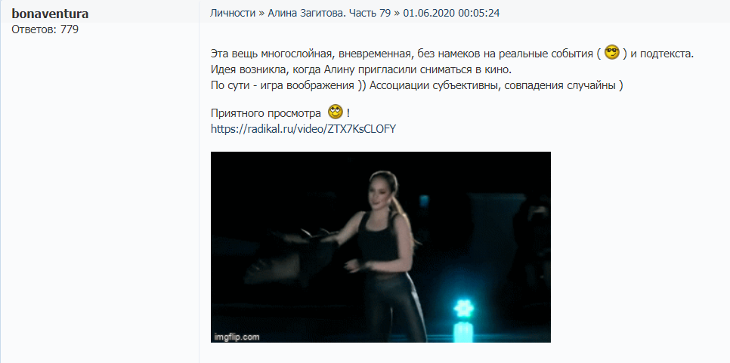Click the line starting "Идея возникла"

[360, 69]
